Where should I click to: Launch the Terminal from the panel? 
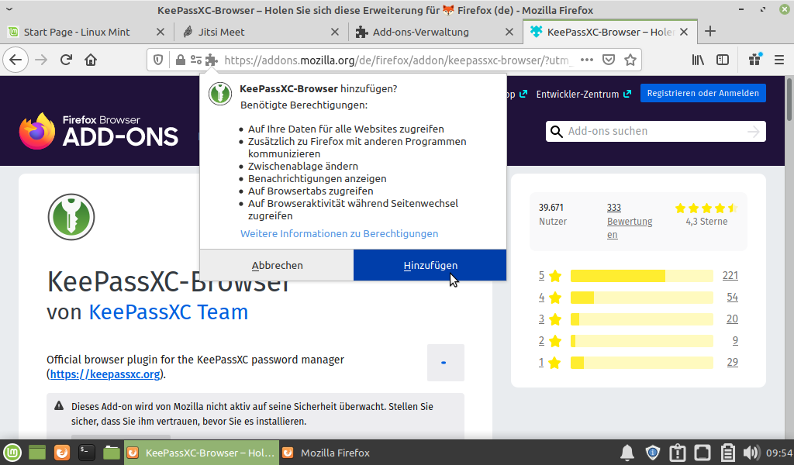pyautogui.click(x=87, y=453)
